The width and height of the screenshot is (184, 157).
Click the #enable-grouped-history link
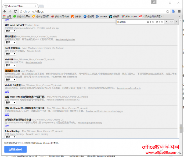coord(90,122)
